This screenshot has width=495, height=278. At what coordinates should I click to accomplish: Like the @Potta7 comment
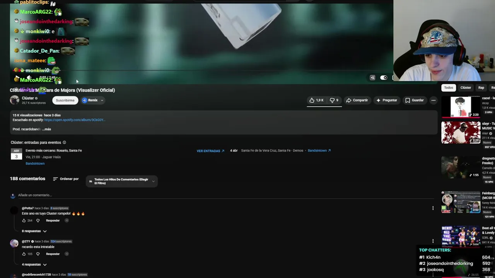click(x=24, y=221)
